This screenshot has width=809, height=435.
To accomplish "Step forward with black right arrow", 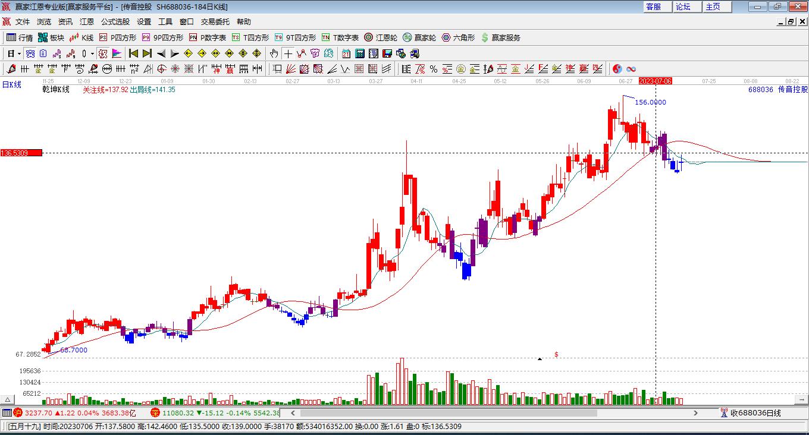I will 174,53.
